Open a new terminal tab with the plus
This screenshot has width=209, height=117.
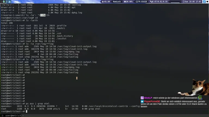pyautogui.click(x=23, y=115)
